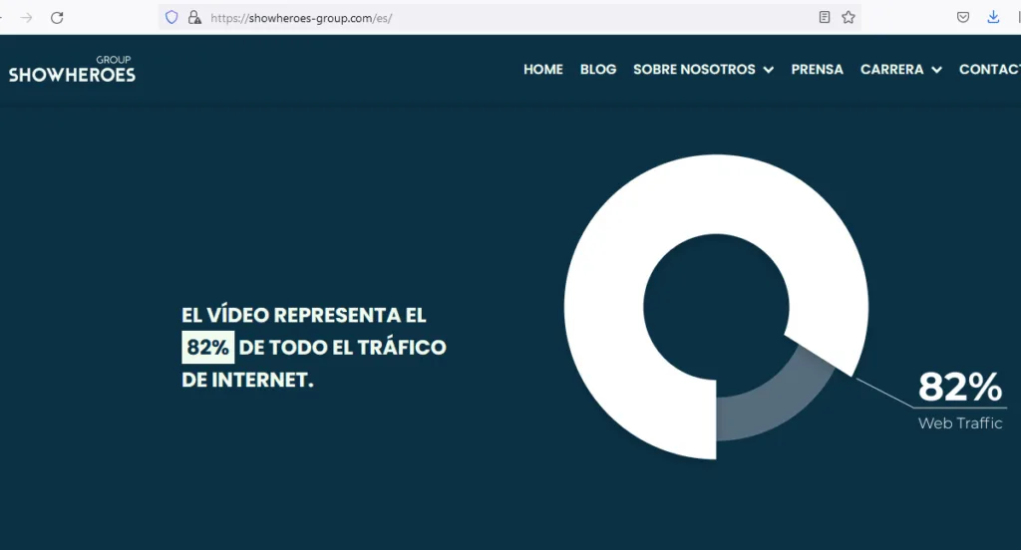This screenshot has width=1021, height=550.
Task: Bookmark this page with the star icon
Action: tap(849, 17)
